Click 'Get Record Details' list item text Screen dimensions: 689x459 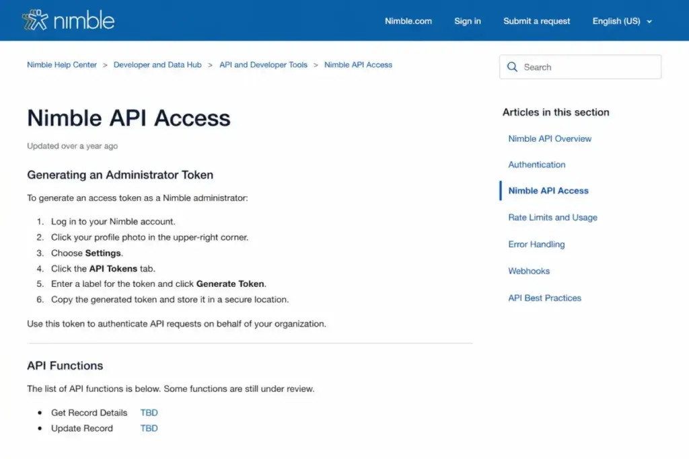click(x=89, y=413)
